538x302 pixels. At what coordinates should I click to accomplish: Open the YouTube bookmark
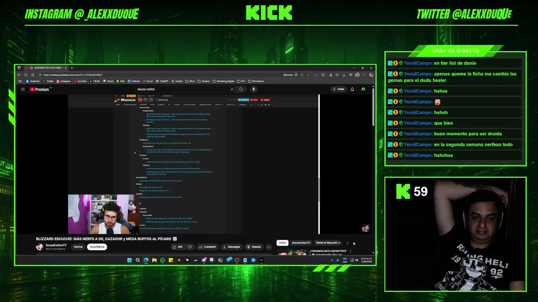click(x=80, y=81)
